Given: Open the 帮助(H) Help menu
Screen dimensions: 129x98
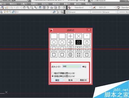Looking at the screenshot, I should pyautogui.click(x=89, y=4).
